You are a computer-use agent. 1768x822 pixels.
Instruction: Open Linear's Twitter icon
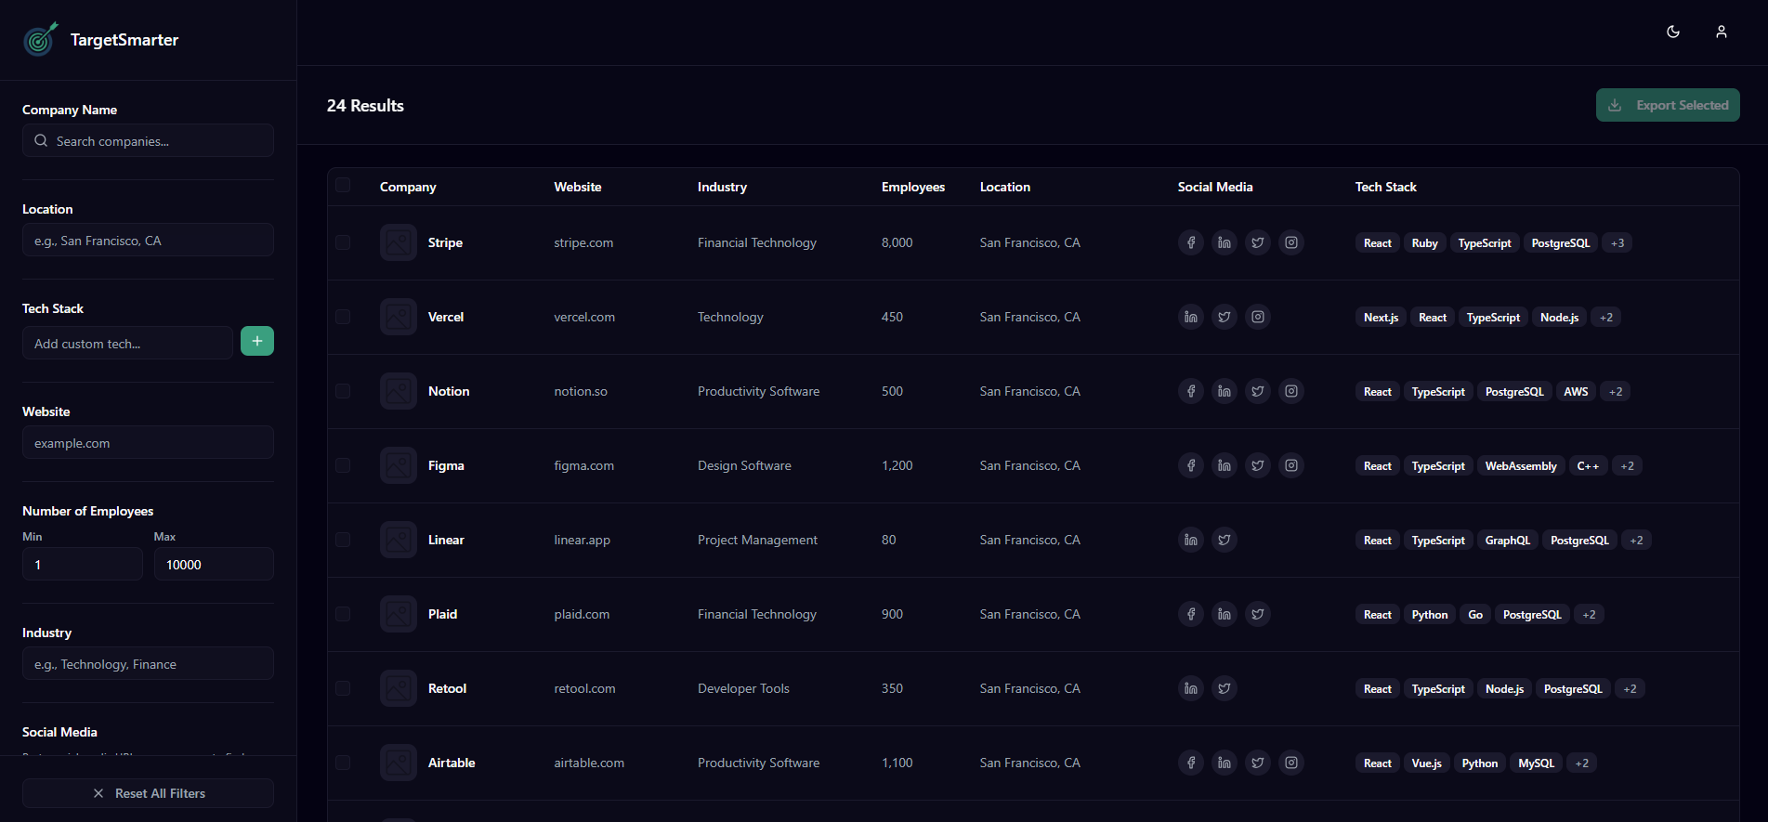(1225, 540)
